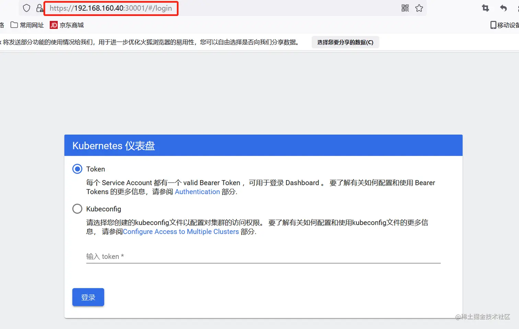Open the 移动设备 bookmarks entry
This screenshot has height=329, width=519.
click(505, 25)
